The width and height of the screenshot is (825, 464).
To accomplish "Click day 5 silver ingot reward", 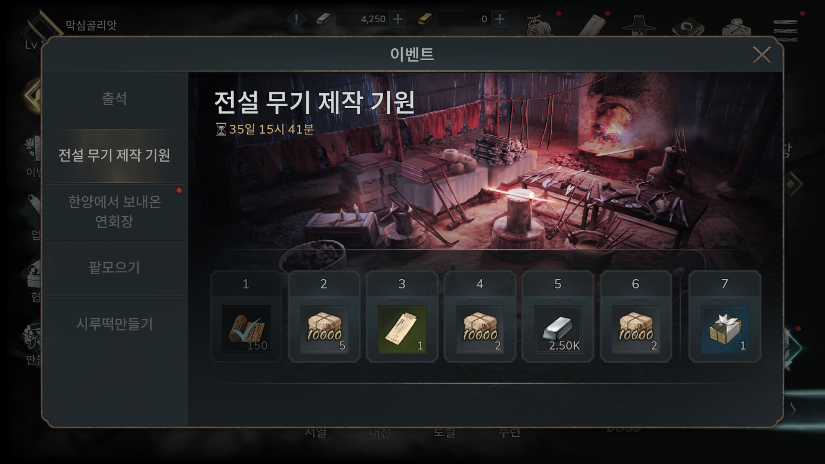I will click(558, 329).
